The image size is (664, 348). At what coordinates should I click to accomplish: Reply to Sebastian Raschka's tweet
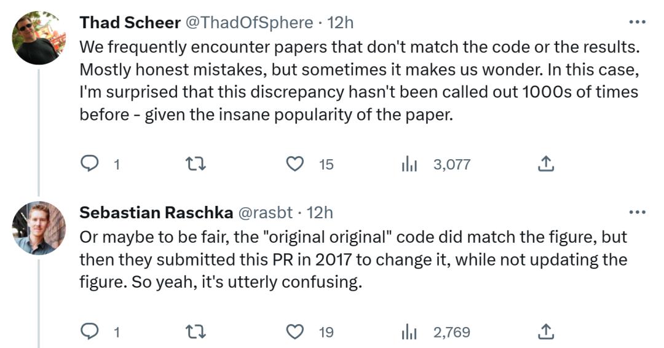[90, 332]
